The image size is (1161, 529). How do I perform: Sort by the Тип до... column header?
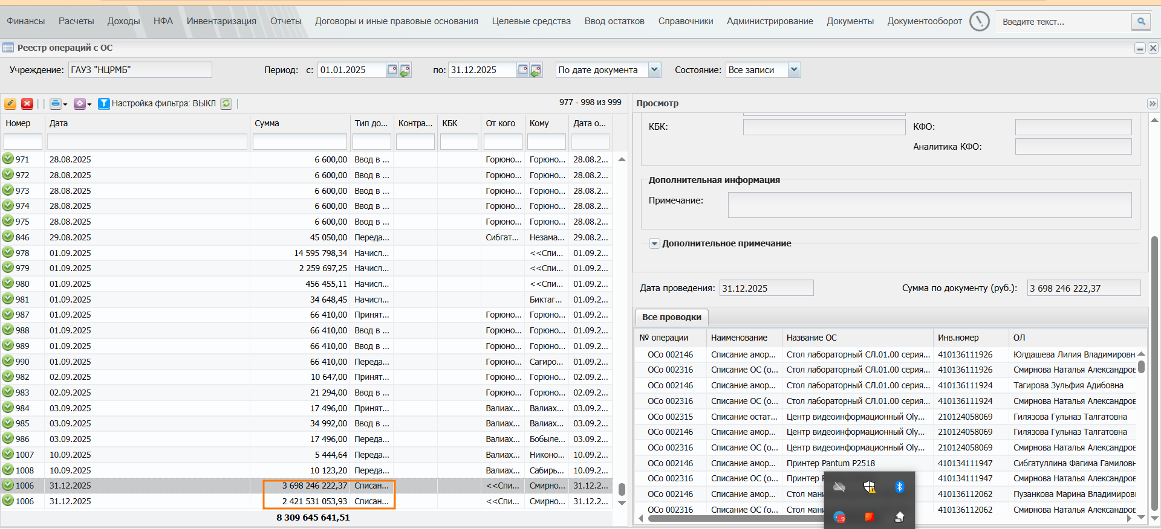(371, 123)
